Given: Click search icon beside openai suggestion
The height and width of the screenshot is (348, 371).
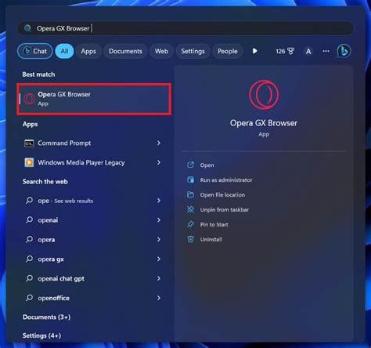Looking at the screenshot, I should coord(29,220).
